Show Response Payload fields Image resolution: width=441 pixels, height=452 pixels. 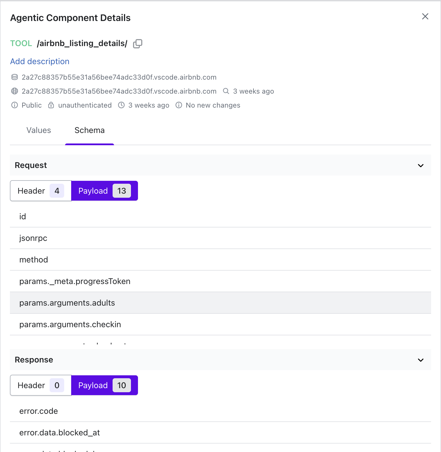104,386
